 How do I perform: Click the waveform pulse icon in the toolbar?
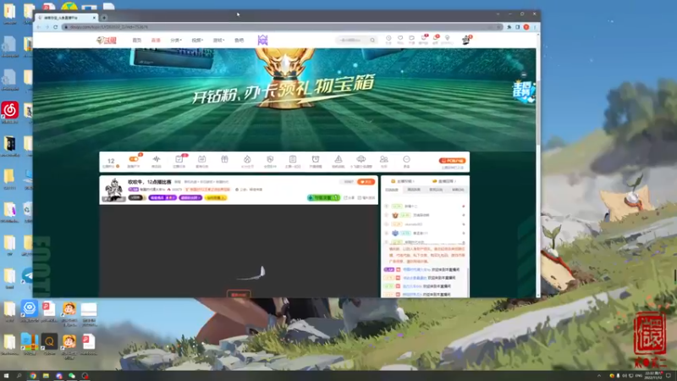pyautogui.click(x=157, y=161)
